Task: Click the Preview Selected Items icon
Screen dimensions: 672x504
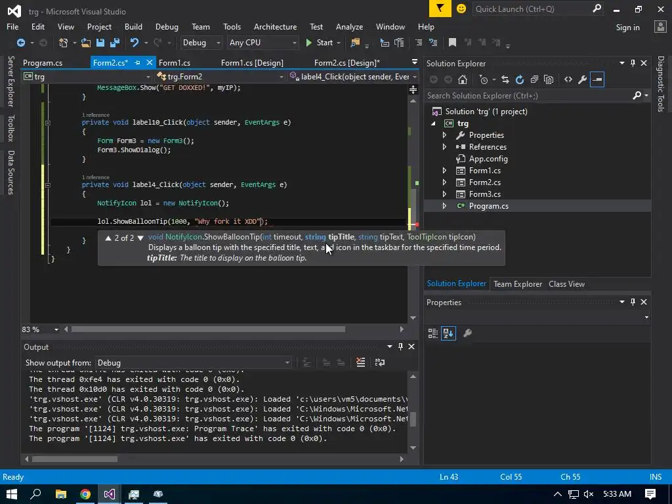Action: click(597, 79)
